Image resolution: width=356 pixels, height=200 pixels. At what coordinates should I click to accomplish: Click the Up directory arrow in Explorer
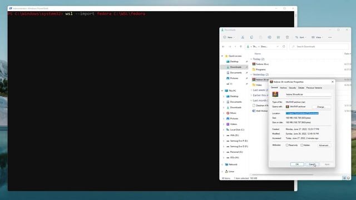pos(241,47)
